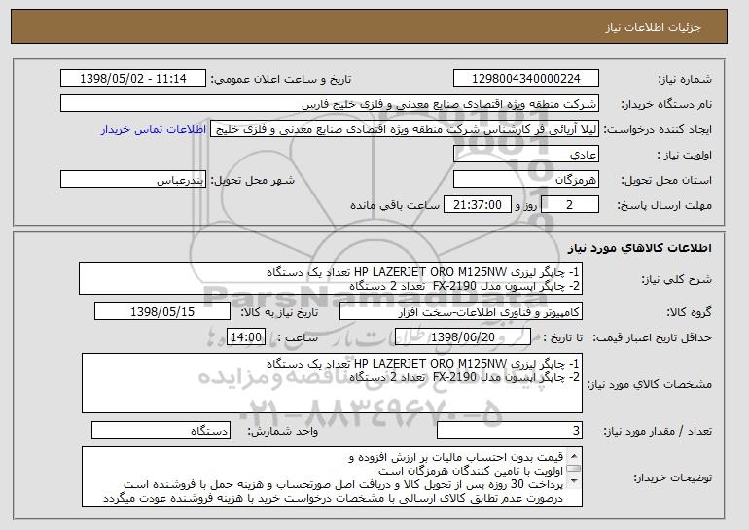The width and height of the screenshot is (749, 530).
Task: Click the buyer notes text area
Action: tap(332, 477)
